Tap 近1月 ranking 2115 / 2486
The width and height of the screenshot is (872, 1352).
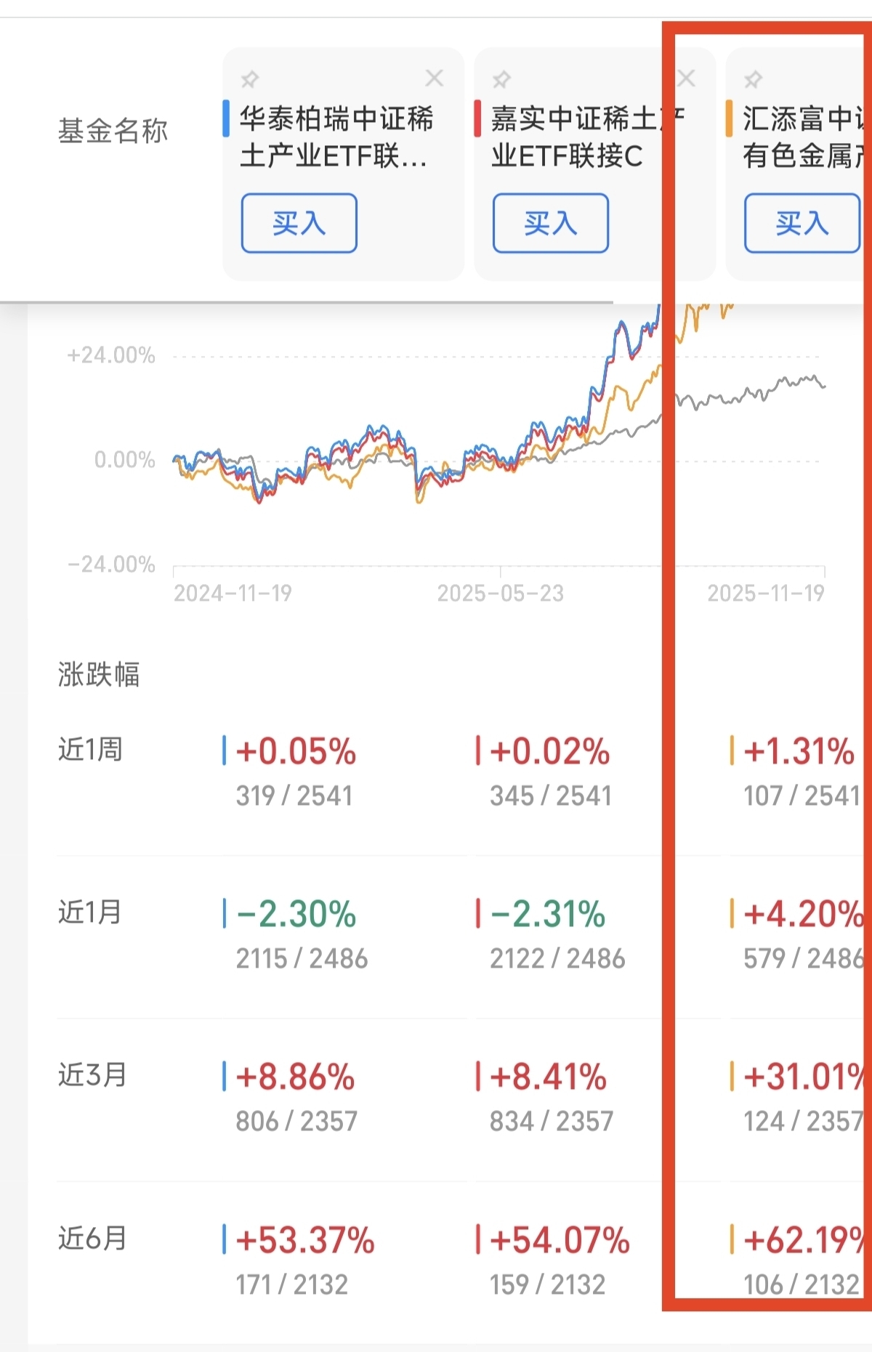[302, 959]
